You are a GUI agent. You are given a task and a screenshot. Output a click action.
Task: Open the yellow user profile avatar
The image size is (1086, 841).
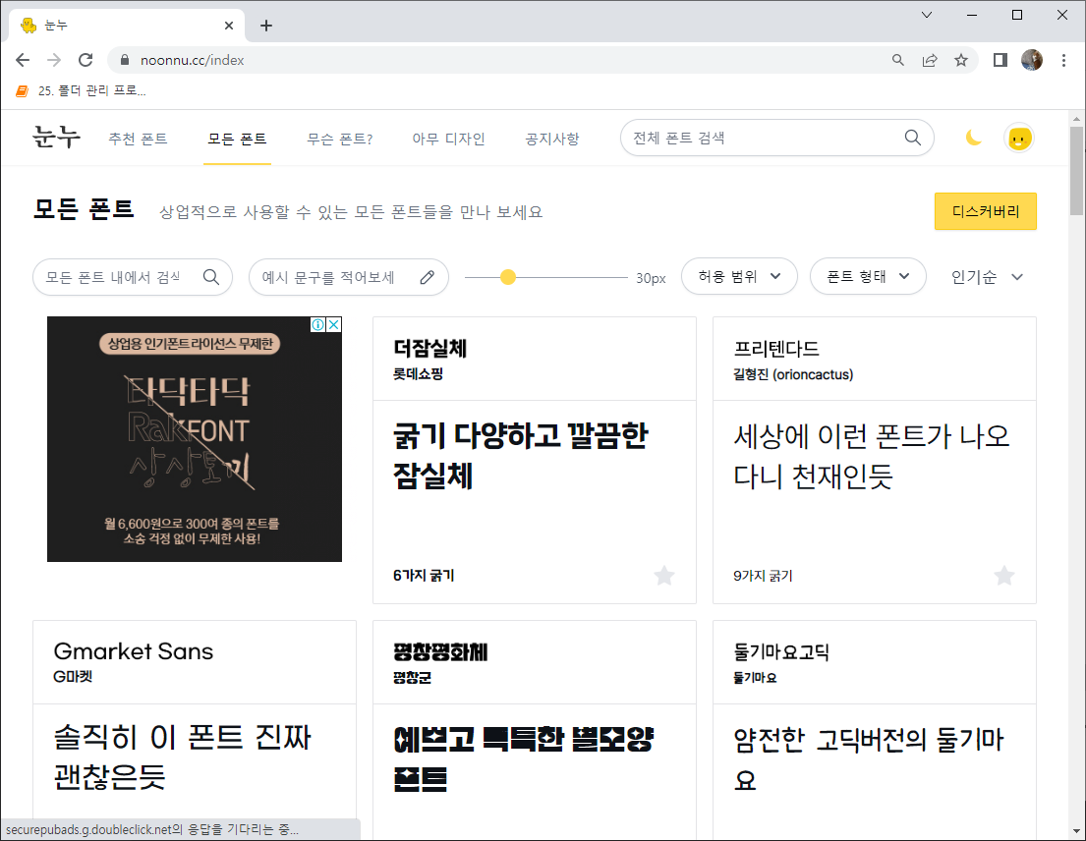[1018, 139]
